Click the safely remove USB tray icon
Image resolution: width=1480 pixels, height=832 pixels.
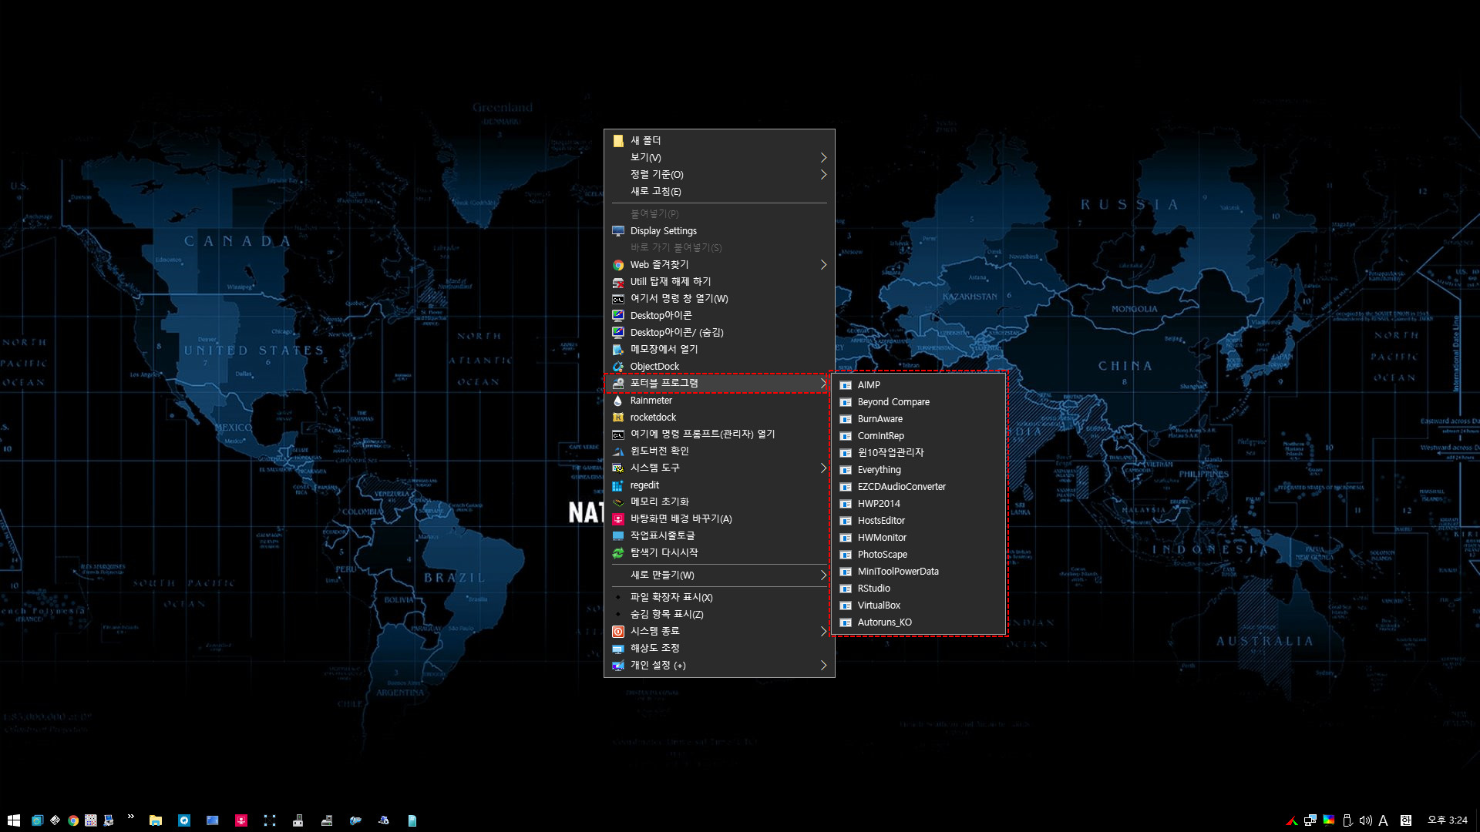(x=1348, y=820)
